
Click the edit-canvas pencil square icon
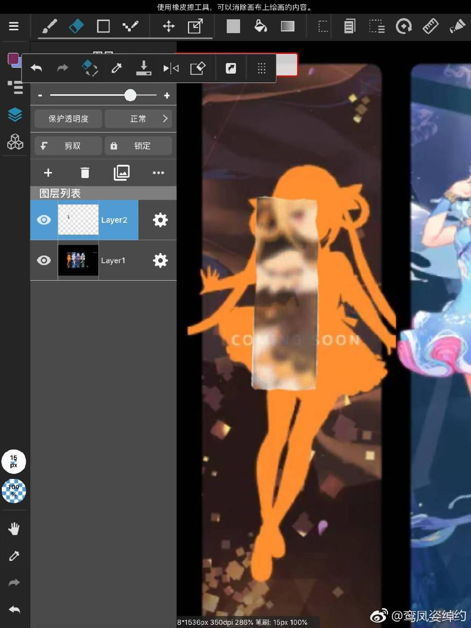[198, 69]
